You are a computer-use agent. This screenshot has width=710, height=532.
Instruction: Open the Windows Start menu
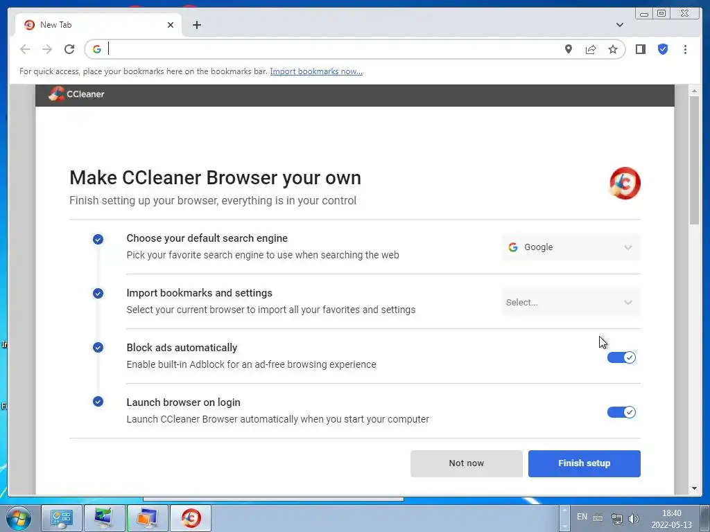(x=18, y=518)
